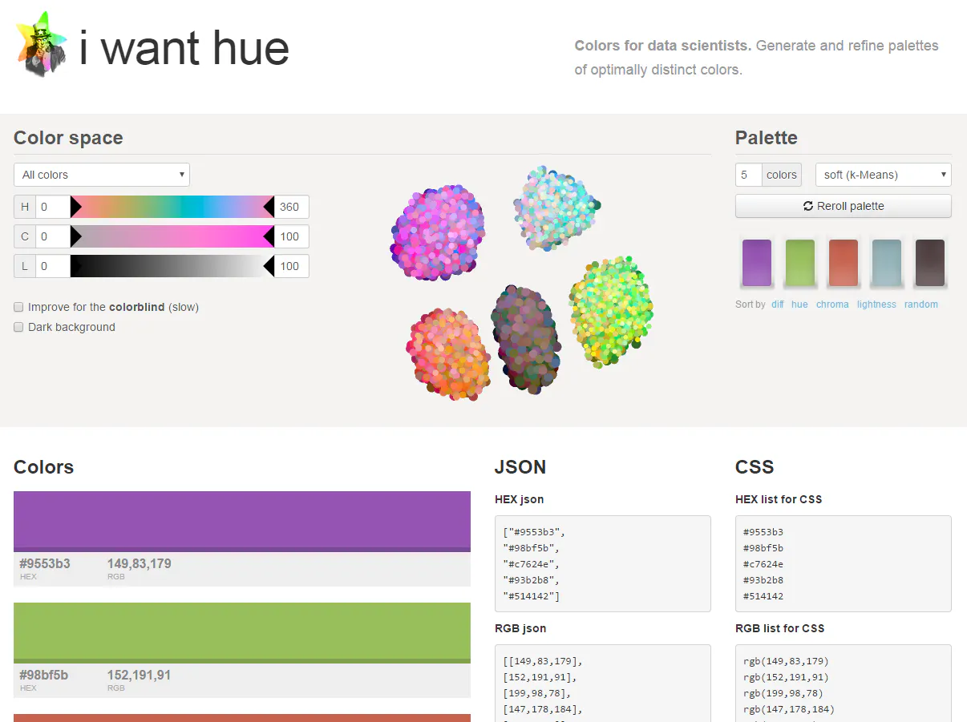Click the number of colors field
967x722 pixels.
click(x=748, y=175)
